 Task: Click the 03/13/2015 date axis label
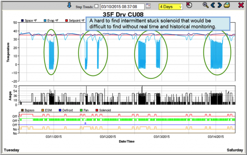162,137
